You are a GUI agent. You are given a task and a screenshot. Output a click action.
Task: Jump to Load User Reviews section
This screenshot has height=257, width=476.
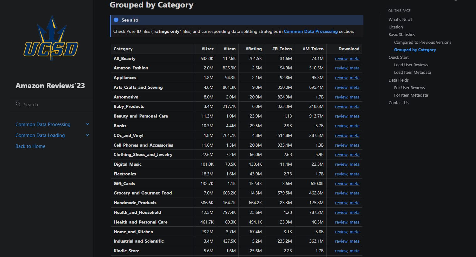[411, 65]
